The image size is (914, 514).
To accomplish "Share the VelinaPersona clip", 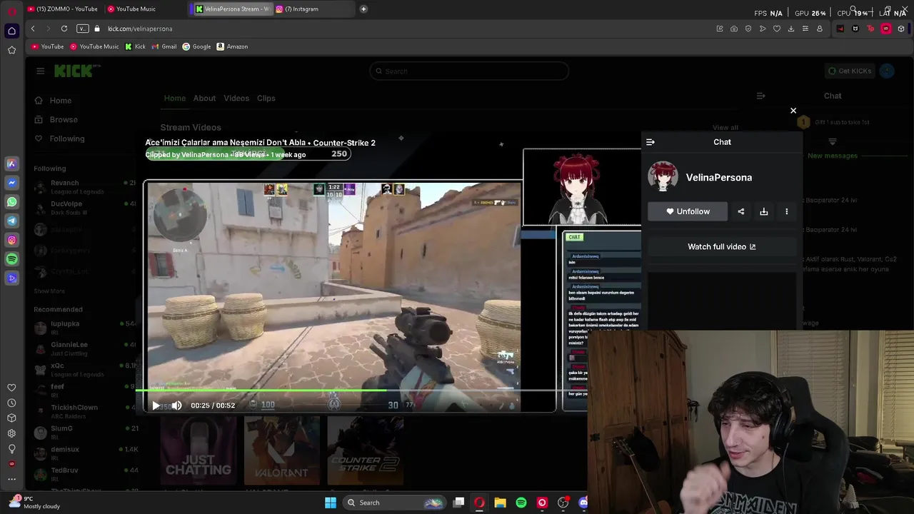I will [x=740, y=211].
